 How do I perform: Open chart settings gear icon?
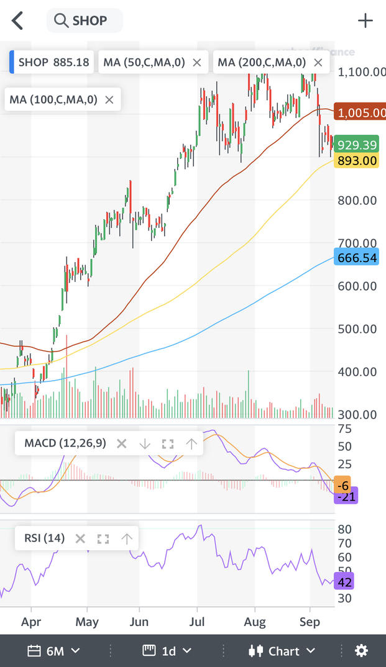click(x=361, y=650)
